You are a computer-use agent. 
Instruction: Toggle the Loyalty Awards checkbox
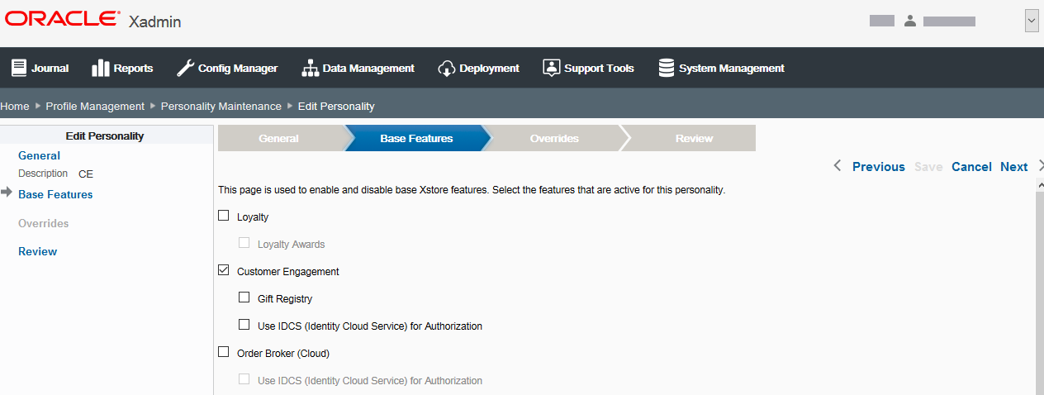coord(244,243)
